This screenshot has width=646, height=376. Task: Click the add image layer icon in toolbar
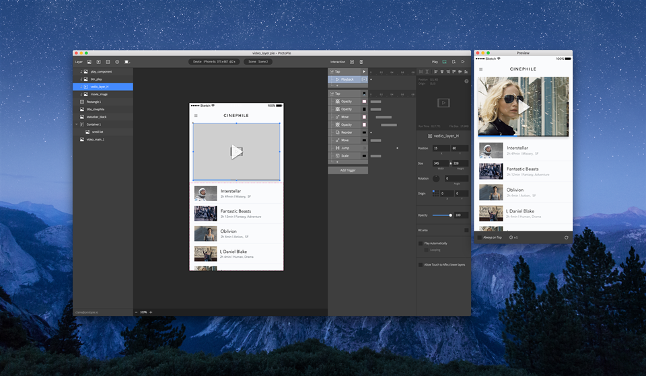[x=89, y=62]
